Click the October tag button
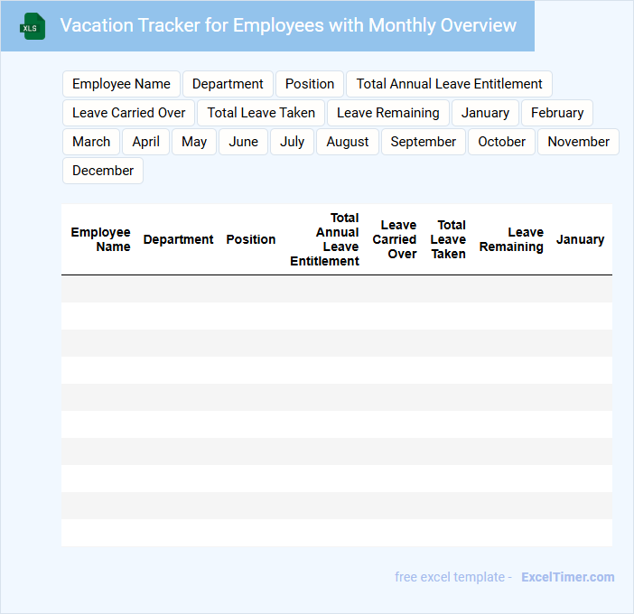The width and height of the screenshot is (634, 614). (x=502, y=142)
